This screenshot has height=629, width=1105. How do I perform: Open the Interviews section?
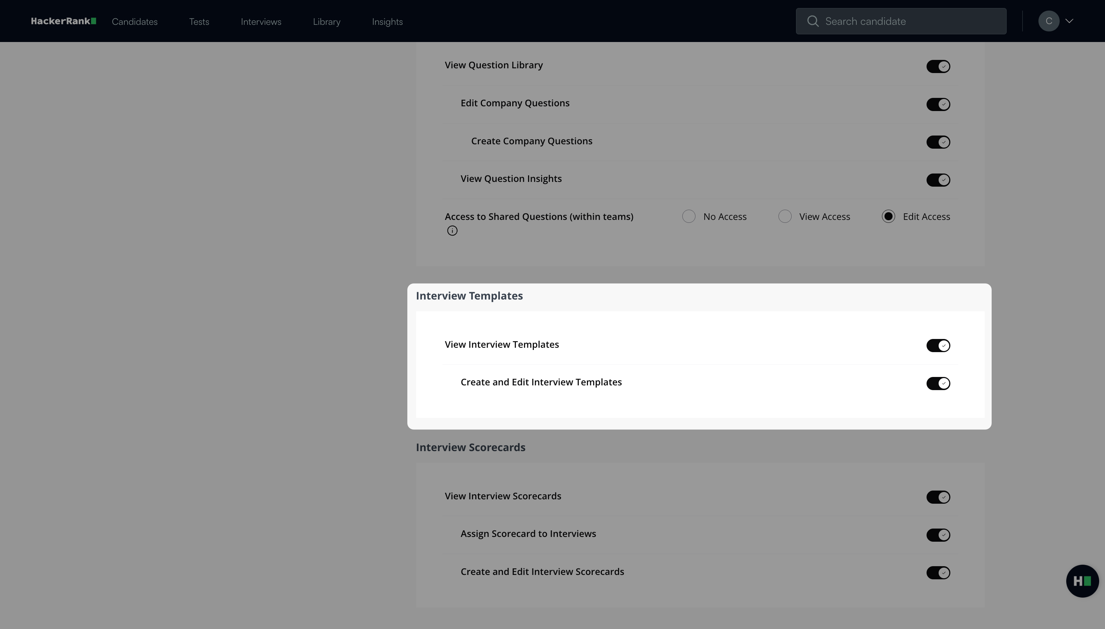261,22
